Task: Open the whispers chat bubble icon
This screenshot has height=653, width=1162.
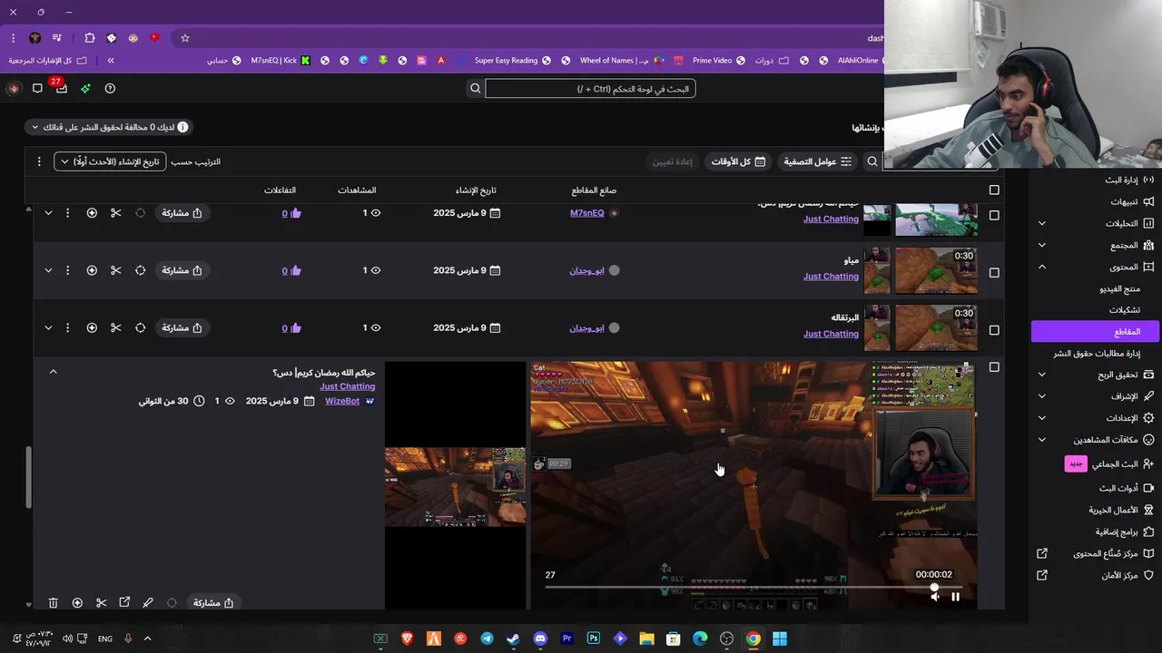Action: [37, 88]
